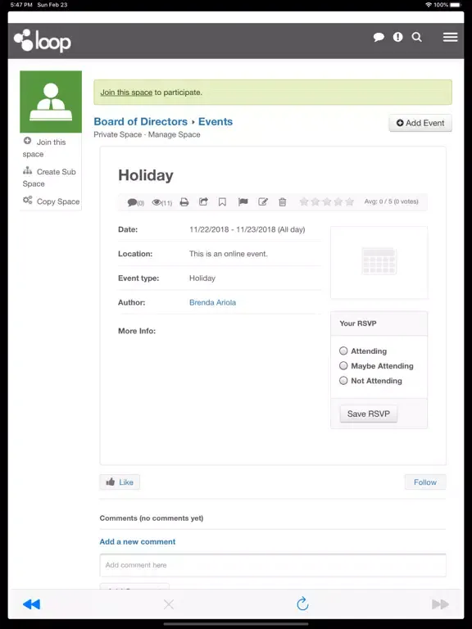Screen dimensions: 472x629
Task: Go forward with the fast-forward arrow
Action: point(440,604)
